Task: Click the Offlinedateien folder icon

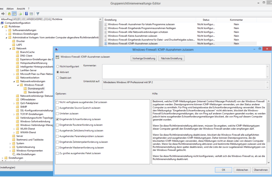Action: 17,99
